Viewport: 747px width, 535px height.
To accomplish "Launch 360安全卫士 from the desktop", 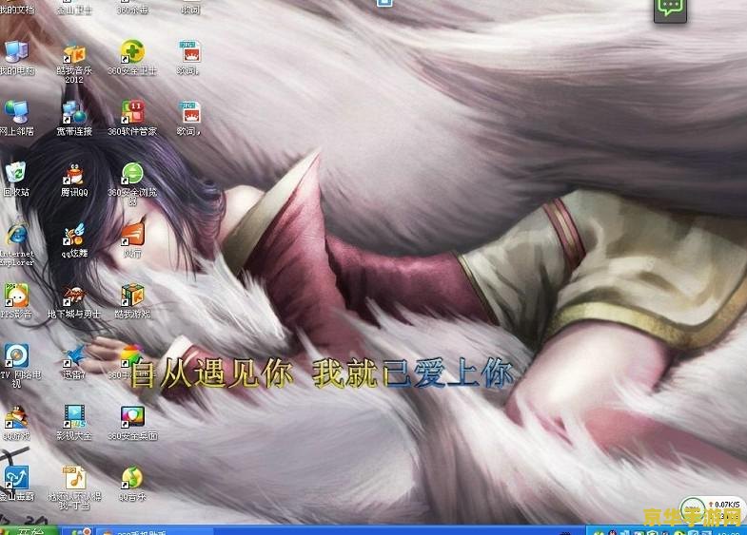I will (132, 52).
